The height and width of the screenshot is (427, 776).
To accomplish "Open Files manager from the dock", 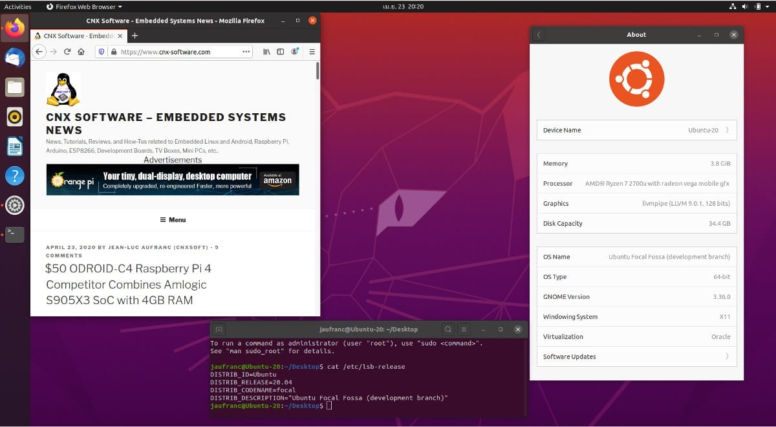I will coord(15,87).
